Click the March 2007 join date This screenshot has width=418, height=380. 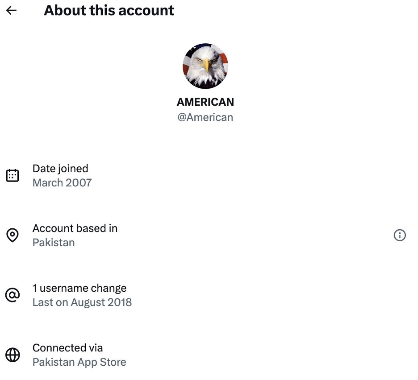click(62, 182)
